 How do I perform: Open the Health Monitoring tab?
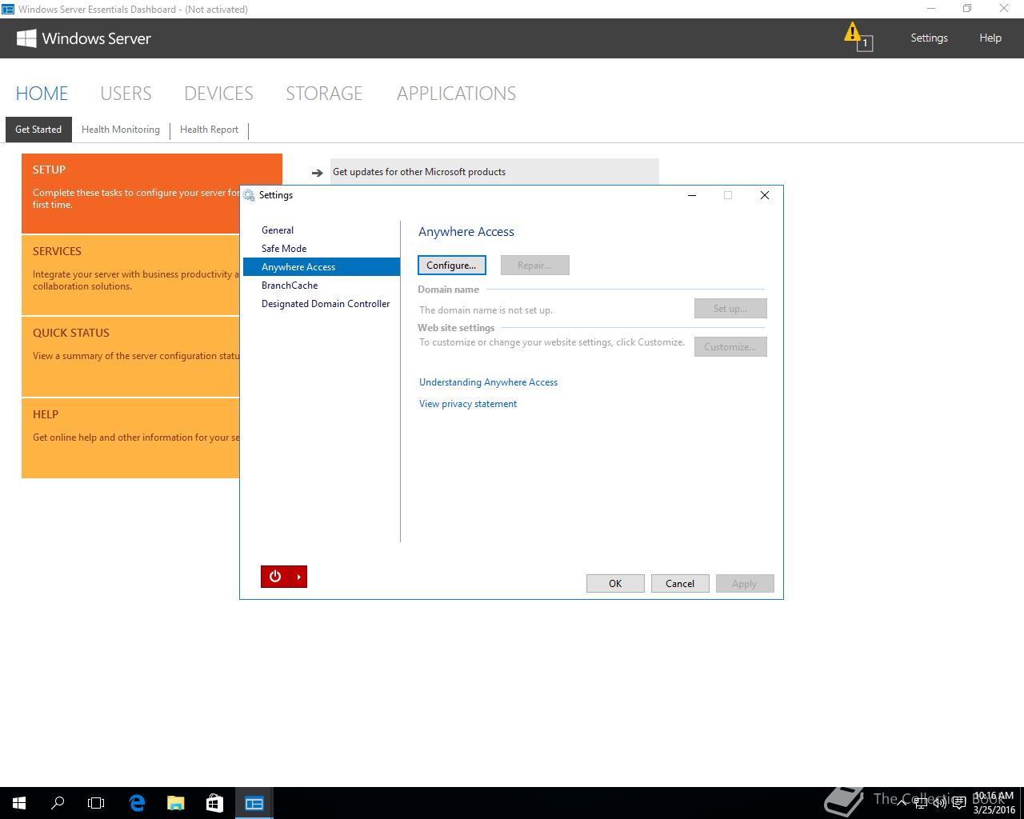(121, 130)
